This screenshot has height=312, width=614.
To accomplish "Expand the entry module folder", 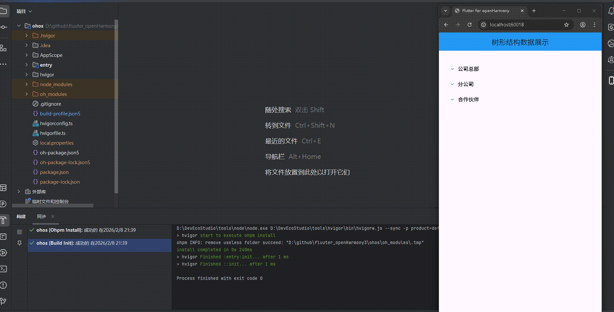I will coord(27,65).
